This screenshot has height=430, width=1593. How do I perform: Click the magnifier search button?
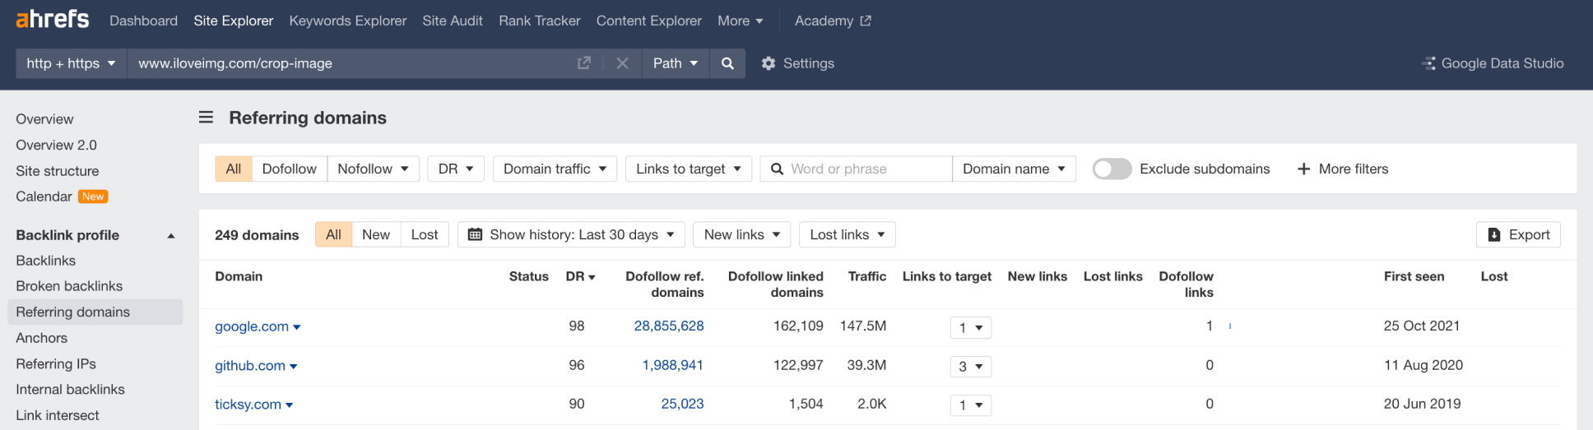(x=727, y=63)
